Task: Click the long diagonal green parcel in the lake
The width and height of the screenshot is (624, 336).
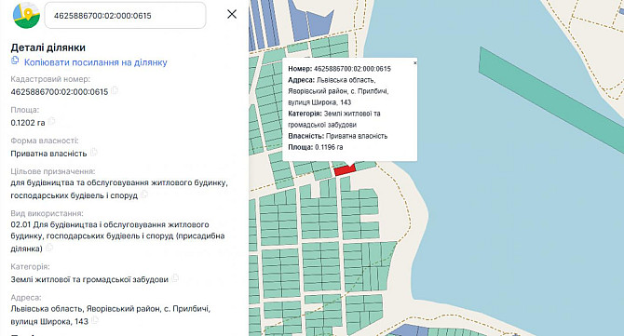Action: [551, 100]
